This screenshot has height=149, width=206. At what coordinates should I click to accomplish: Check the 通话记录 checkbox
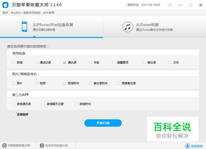click(37, 63)
